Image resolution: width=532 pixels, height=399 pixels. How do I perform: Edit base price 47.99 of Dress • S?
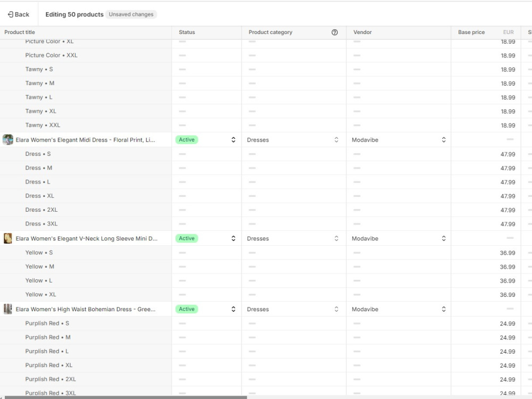point(486,154)
